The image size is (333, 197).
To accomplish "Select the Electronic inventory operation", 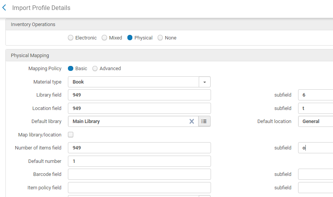I will click(70, 38).
